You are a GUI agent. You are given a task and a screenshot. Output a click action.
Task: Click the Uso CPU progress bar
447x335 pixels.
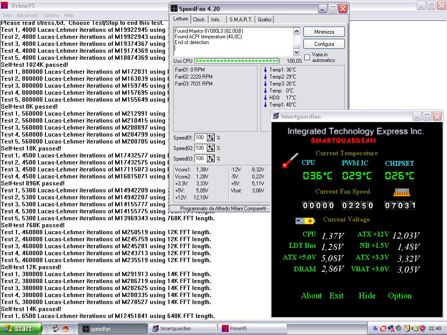click(x=237, y=61)
